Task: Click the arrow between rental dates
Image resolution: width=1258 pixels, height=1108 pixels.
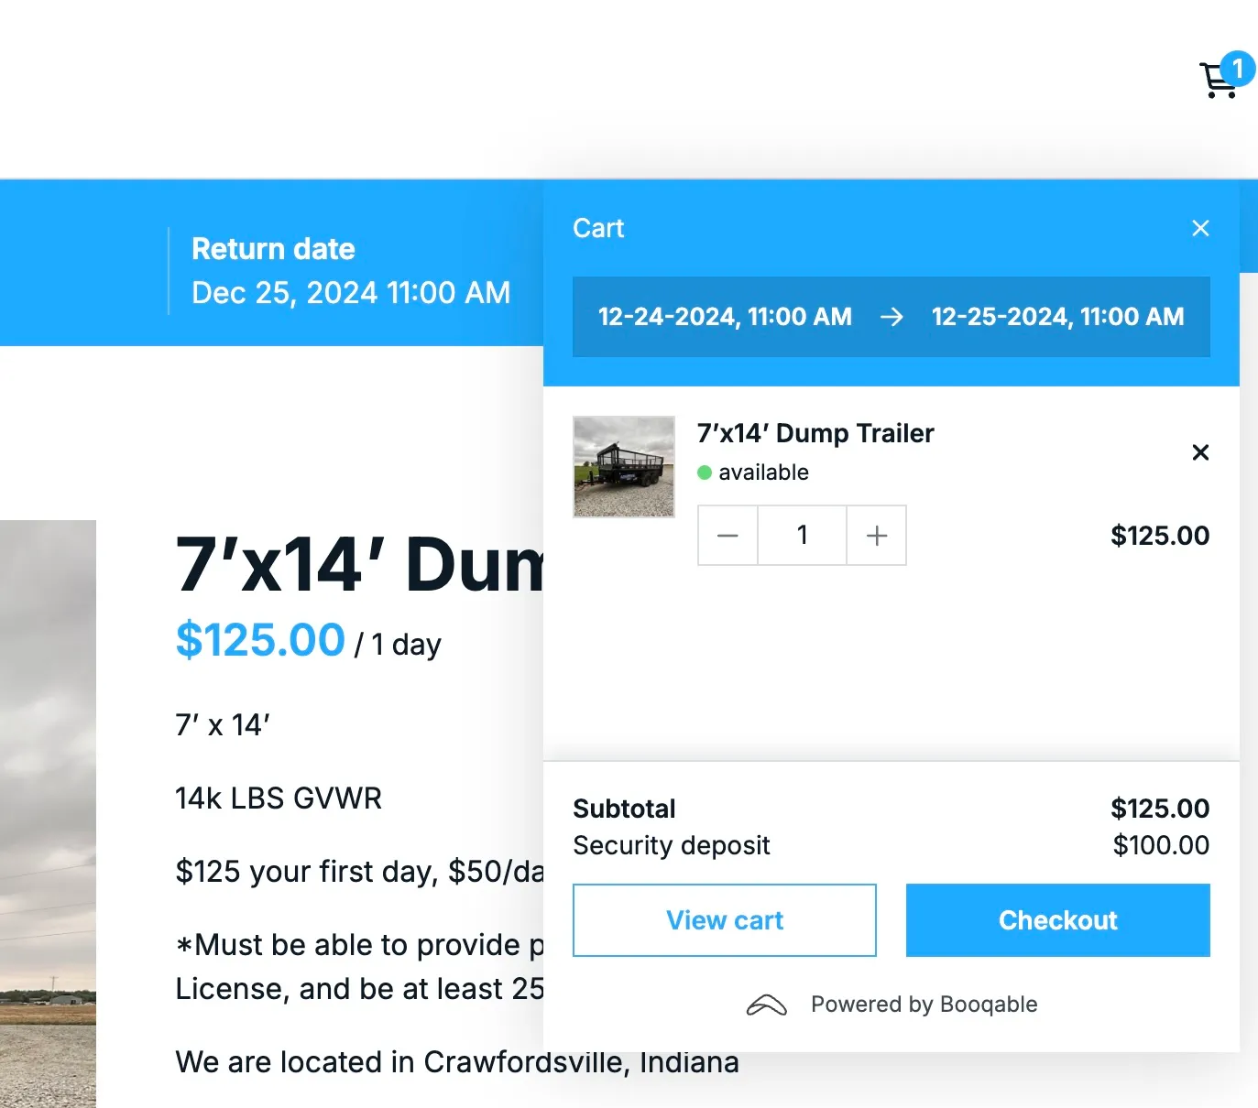Action: tap(892, 317)
